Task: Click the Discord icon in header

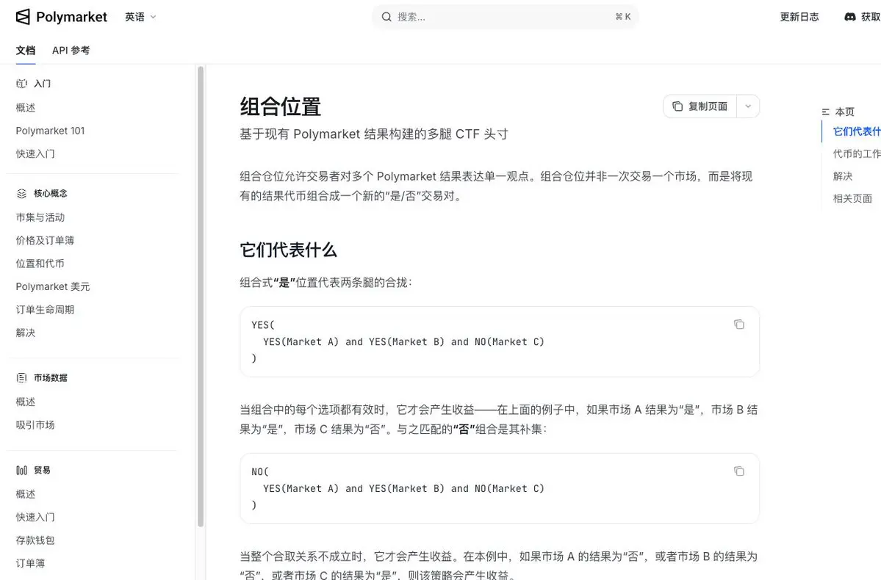Action: pyautogui.click(x=850, y=17)
